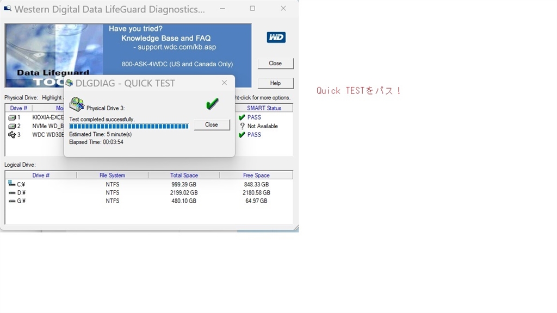The width and height of the screenshot is (557, 313).
Task: Select the G:¥ logical drive label
Action: [x=21, y=201]
